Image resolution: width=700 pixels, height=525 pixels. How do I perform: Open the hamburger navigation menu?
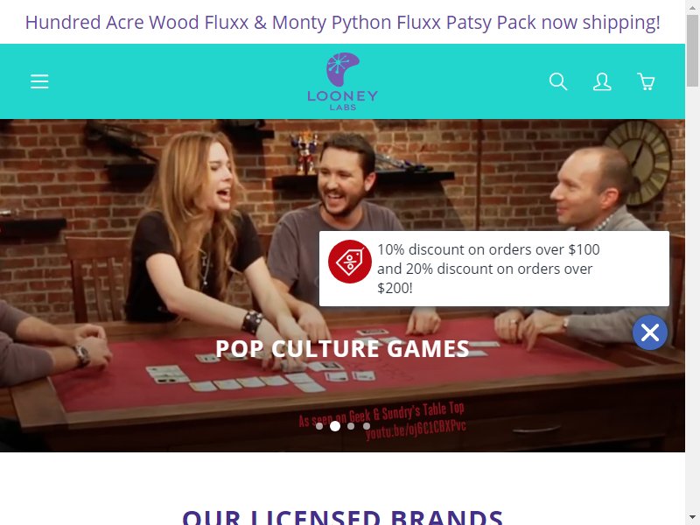pyautogui.click(x=39, y=81)
